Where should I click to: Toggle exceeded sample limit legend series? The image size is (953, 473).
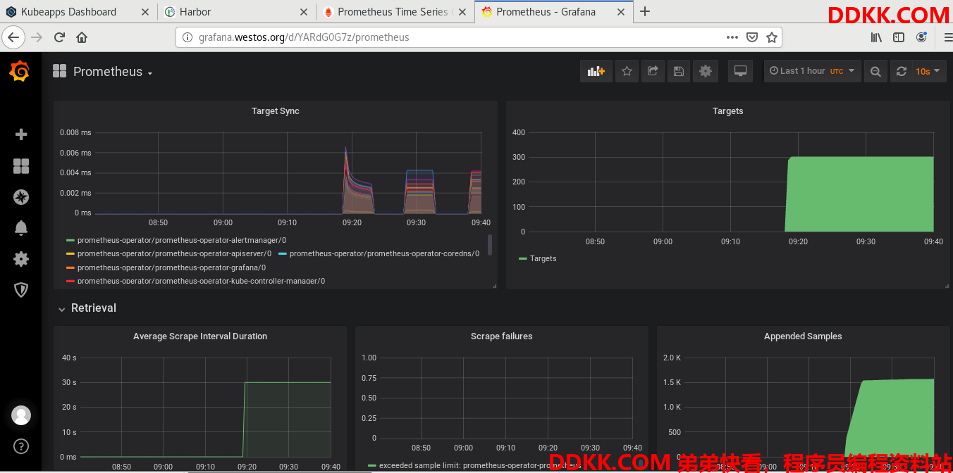click(480, 465)
